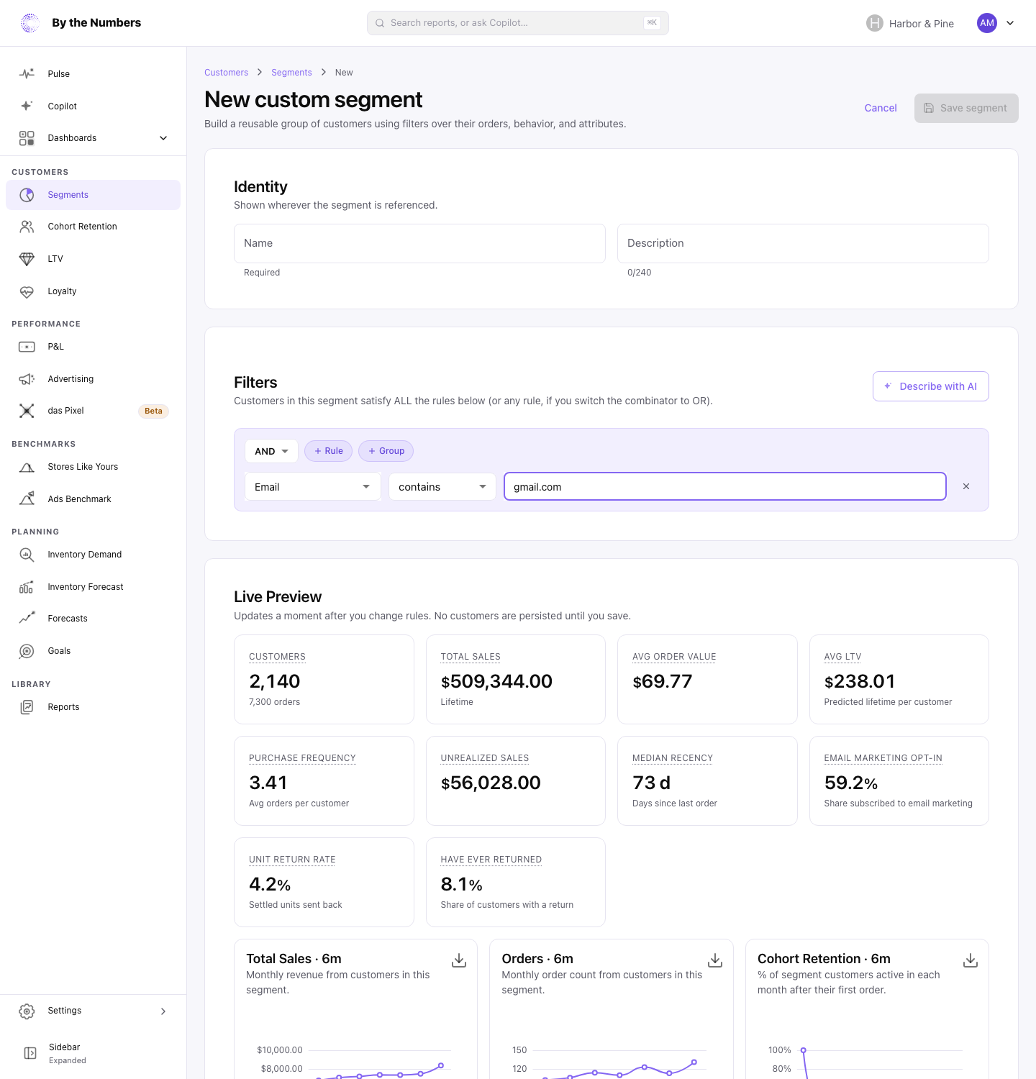Open the AND combinator dropdown

pyautogui.click(x=271, y=451)
